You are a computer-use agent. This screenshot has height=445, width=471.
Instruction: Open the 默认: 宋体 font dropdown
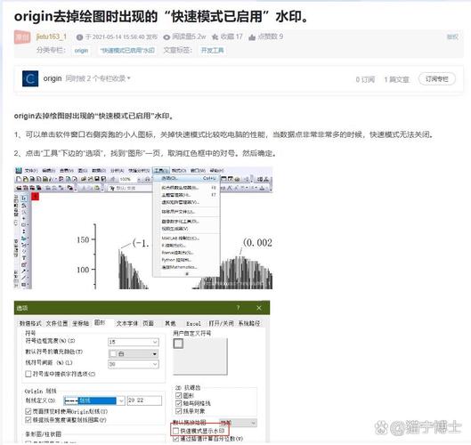130,189
